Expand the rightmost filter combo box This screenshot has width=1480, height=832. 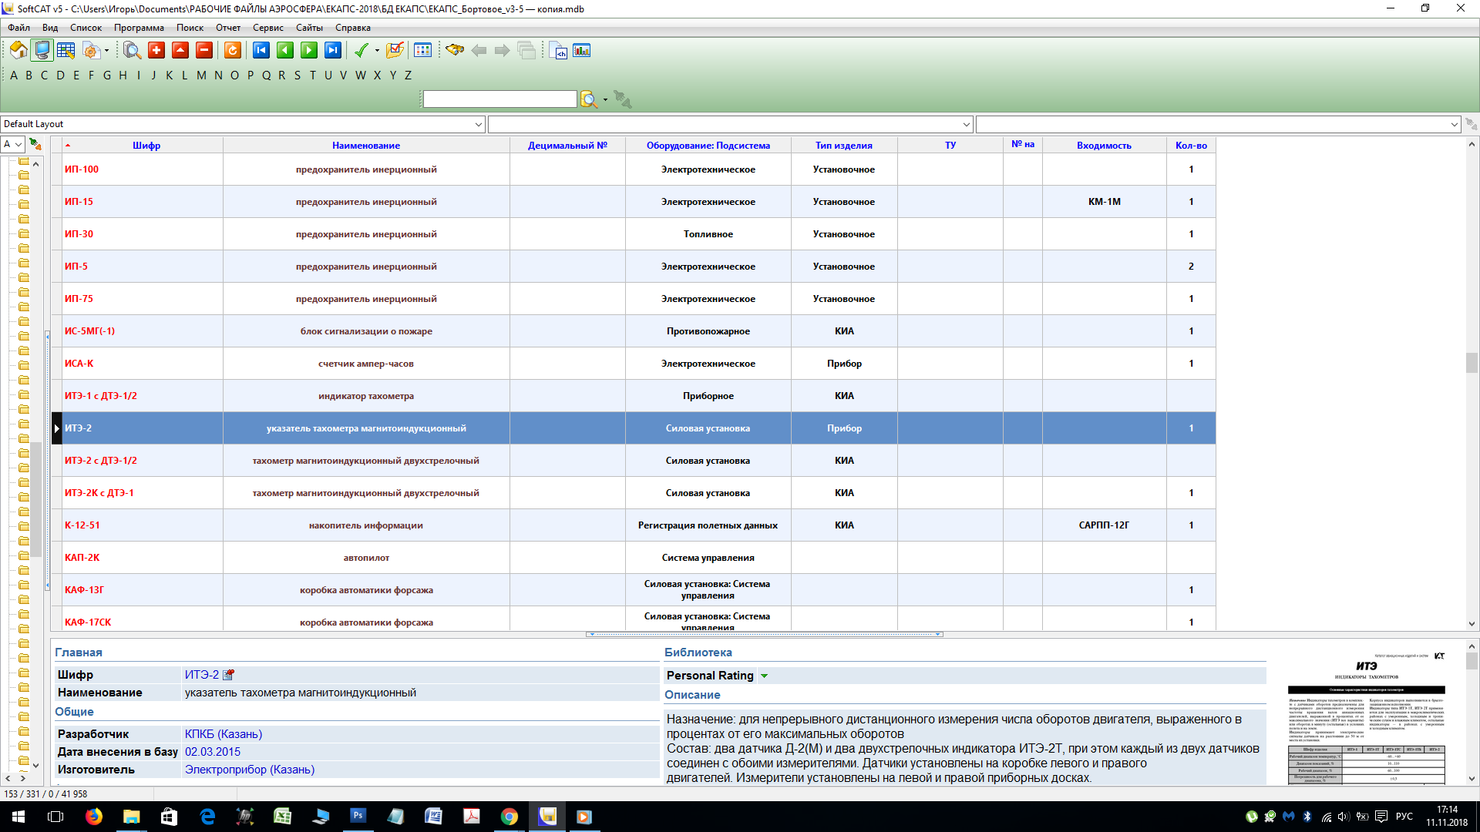tap(1454, 124)
